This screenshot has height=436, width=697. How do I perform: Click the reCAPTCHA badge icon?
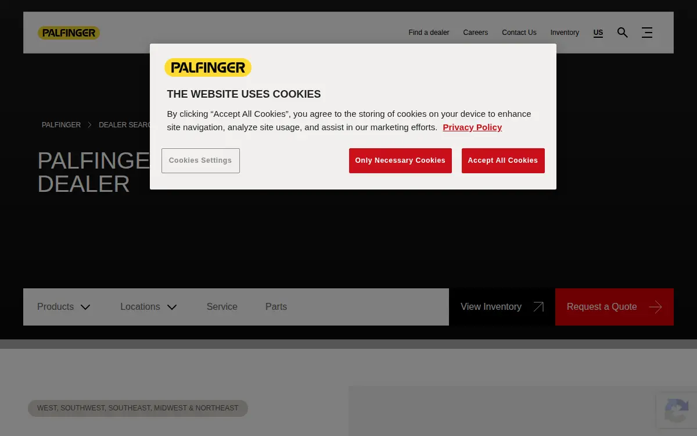tap(677, 410)
